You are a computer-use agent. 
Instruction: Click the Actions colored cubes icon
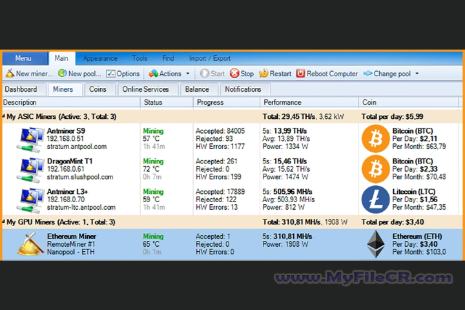[153, 73]
